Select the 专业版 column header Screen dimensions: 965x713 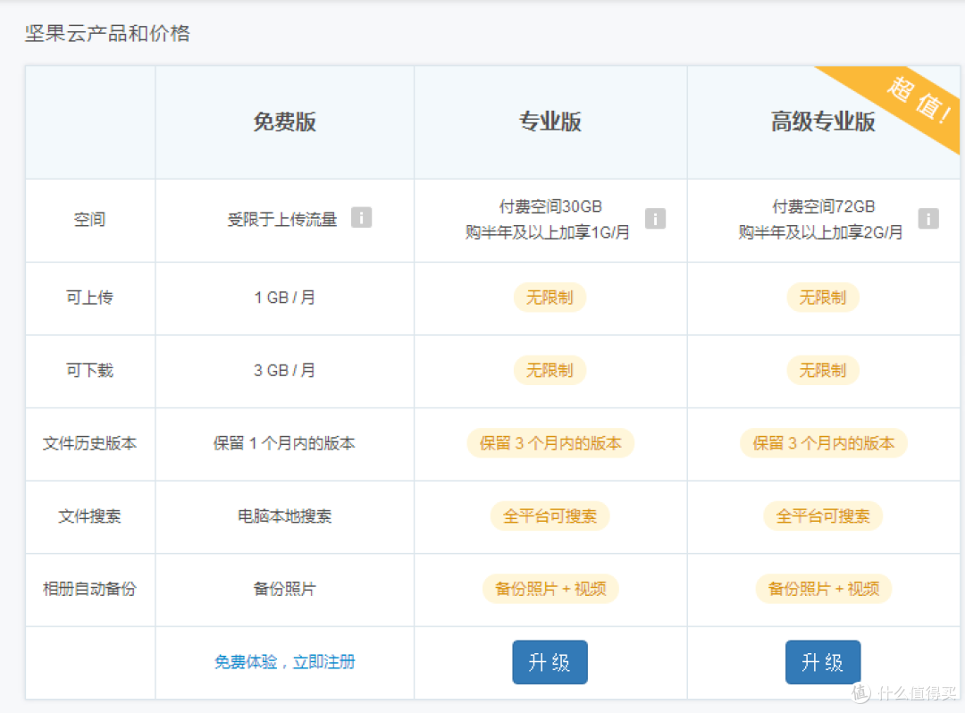click(x=550, y=122)
